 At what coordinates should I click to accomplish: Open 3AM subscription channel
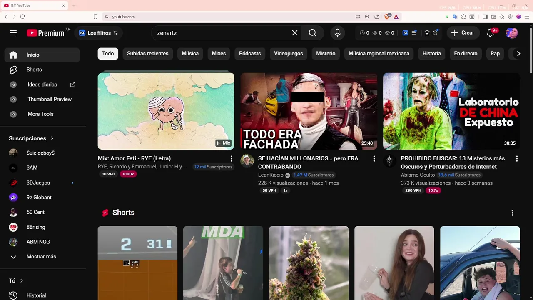(x=42, y=167)
